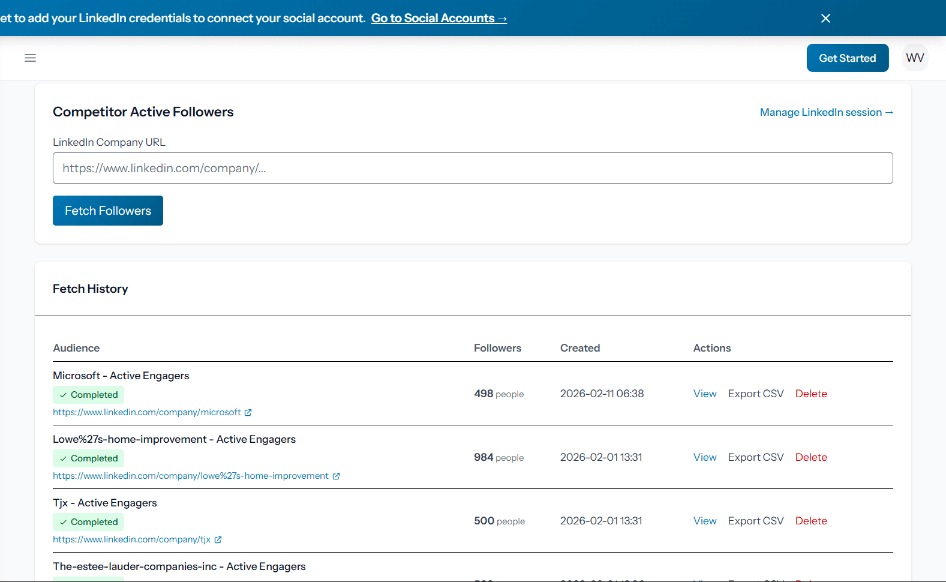
Task: Export CSV for Tjx audience
Action: pos(755,521)
